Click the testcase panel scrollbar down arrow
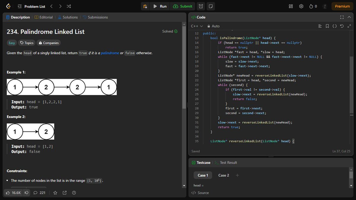Screen dimensions: 356x200 click(x=352, y=185)
